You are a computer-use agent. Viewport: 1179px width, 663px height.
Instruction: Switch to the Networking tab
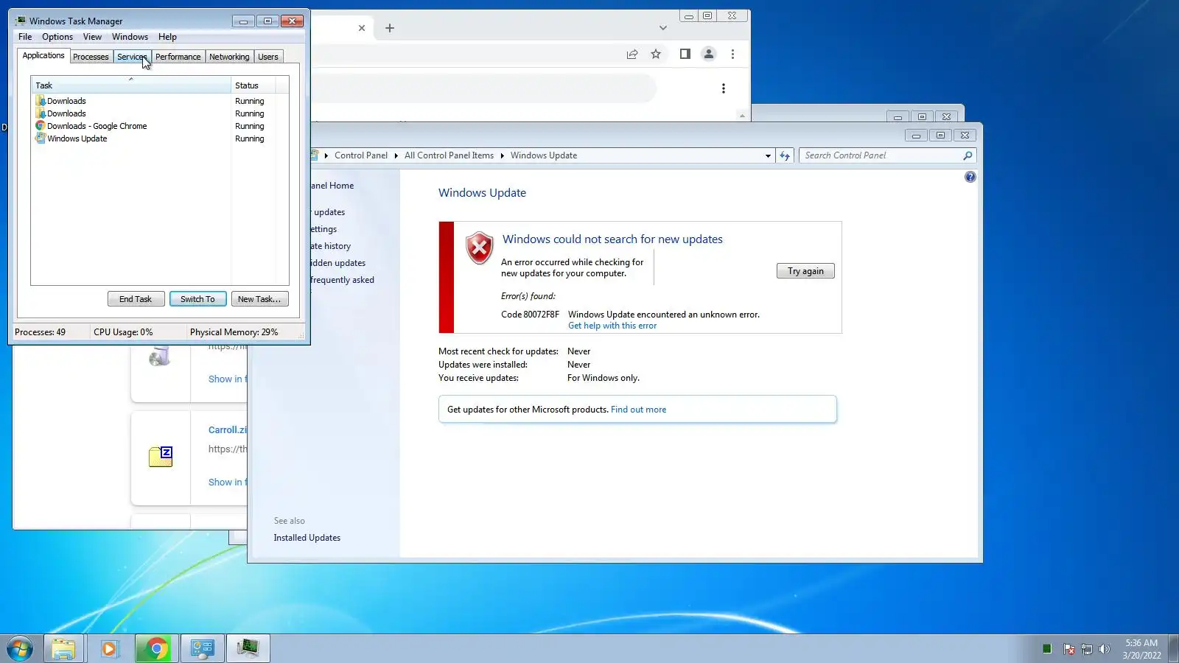click(x=229, y=57)
